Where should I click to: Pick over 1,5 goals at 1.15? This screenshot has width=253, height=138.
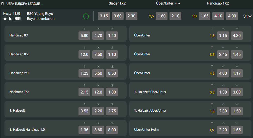coord(223,35)
